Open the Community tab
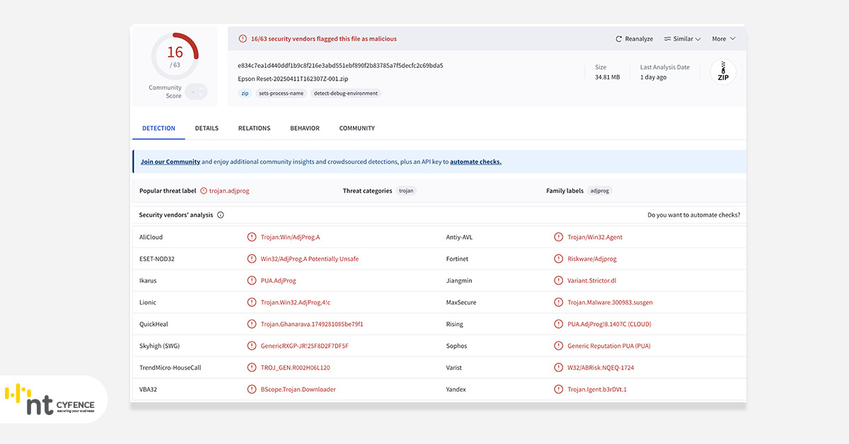This screenshot has height=444, width=849. pos(357,128)
